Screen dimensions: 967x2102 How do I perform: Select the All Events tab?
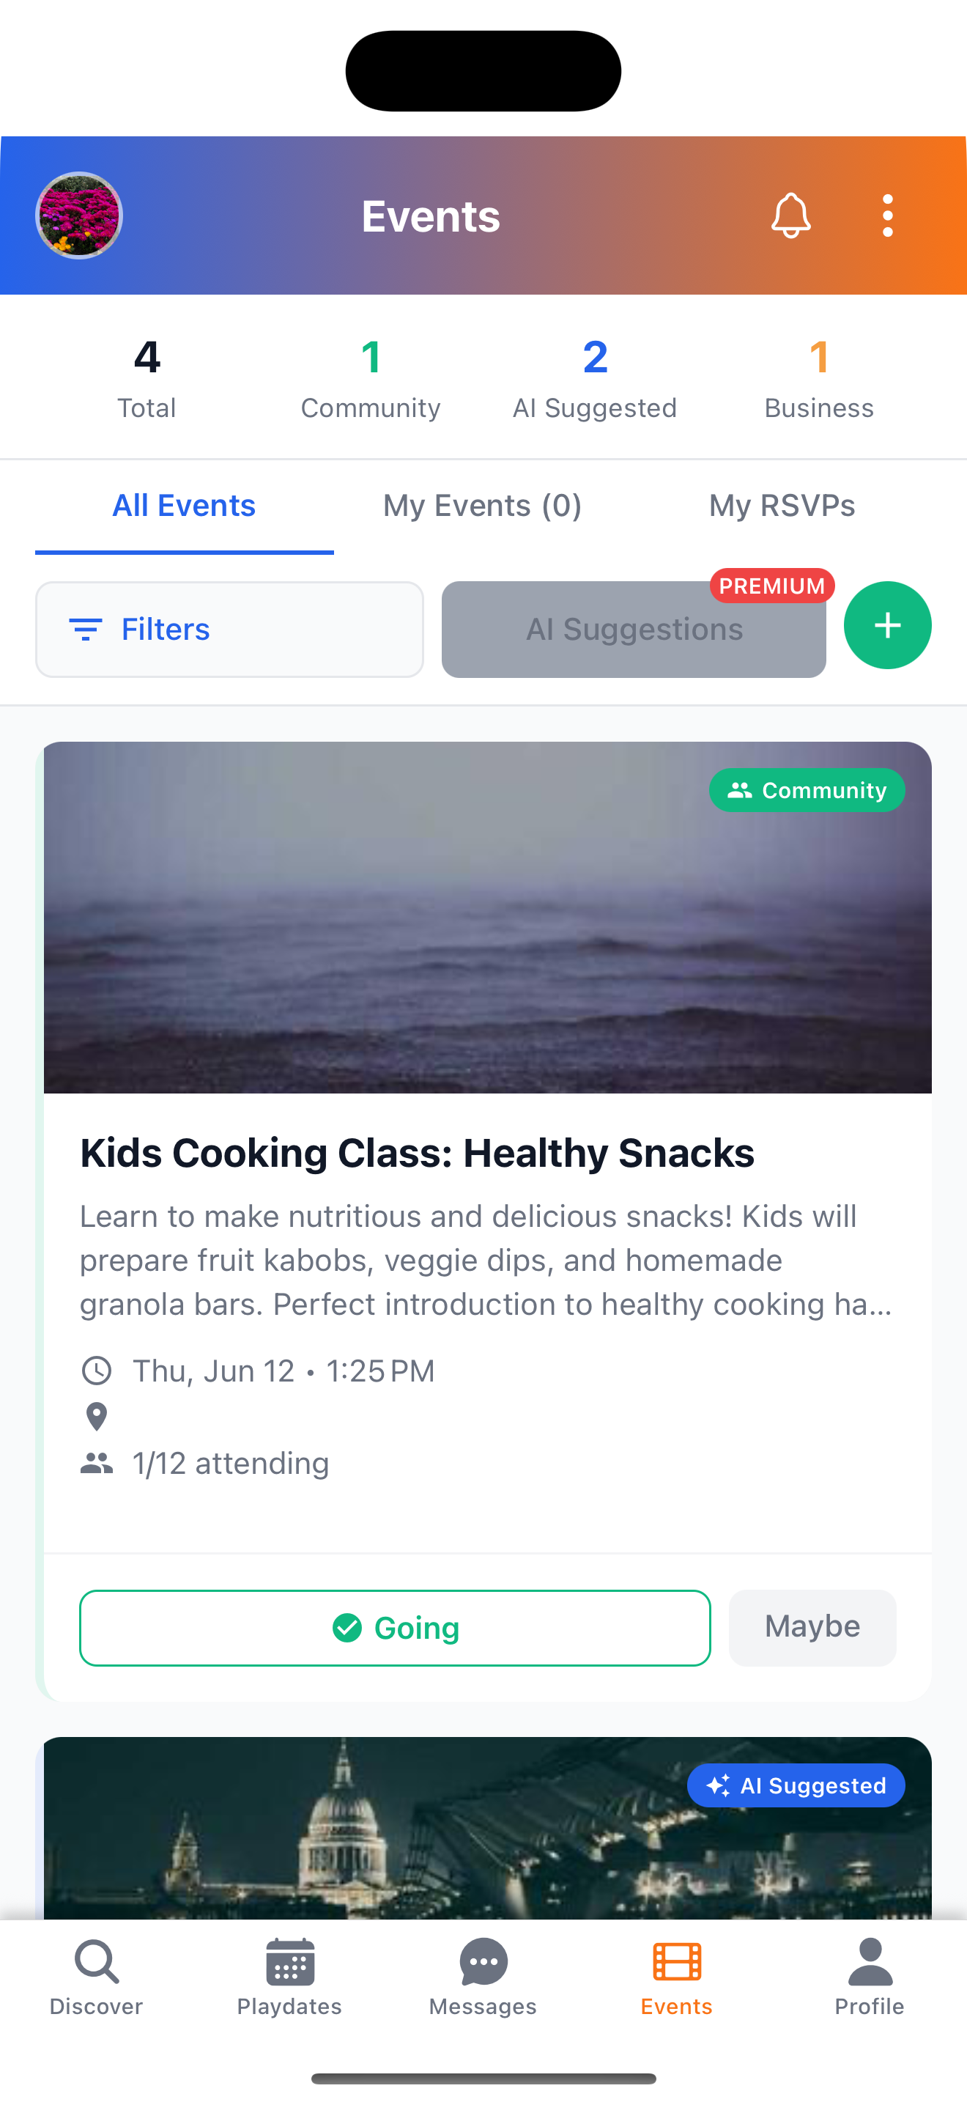(x=185, y=506)
